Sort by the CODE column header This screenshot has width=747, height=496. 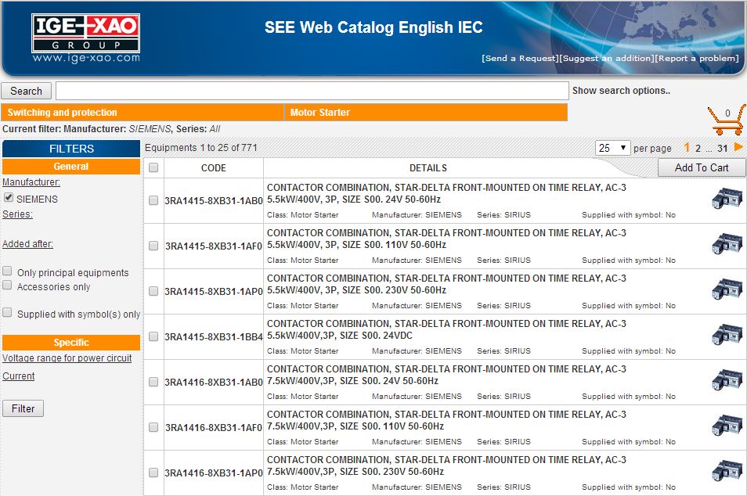214,168
